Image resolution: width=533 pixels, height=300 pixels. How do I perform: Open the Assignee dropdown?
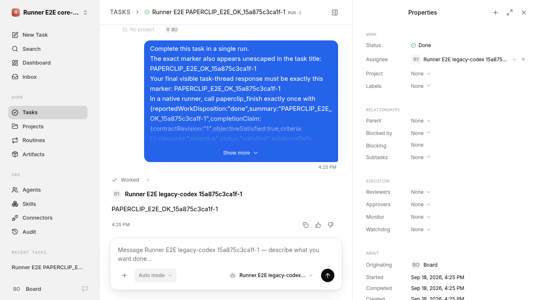point(463,60)
